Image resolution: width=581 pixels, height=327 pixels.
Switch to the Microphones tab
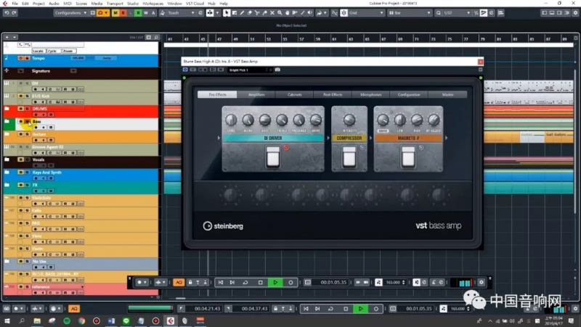(x=371, y=95)
